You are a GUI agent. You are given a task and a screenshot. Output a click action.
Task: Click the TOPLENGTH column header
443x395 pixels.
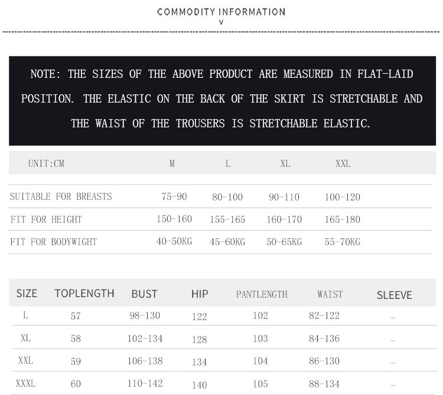pos(84,294)
